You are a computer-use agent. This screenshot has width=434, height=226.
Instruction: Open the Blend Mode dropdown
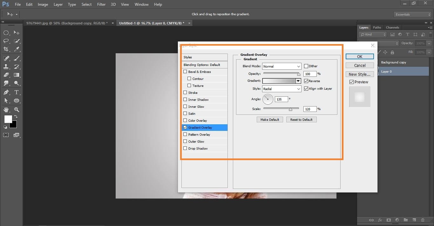tap(281, 66)
